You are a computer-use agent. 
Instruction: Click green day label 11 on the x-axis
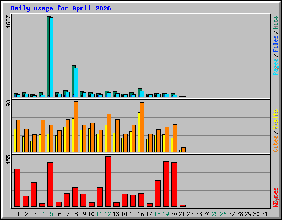pos(99,214)
